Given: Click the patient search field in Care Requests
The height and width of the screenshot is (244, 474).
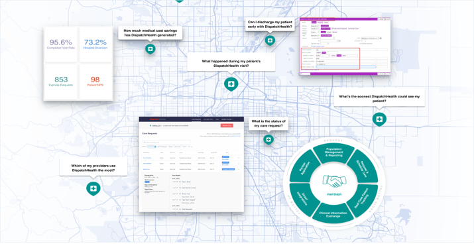Looking at the screenshot, I should click(166, 142).
